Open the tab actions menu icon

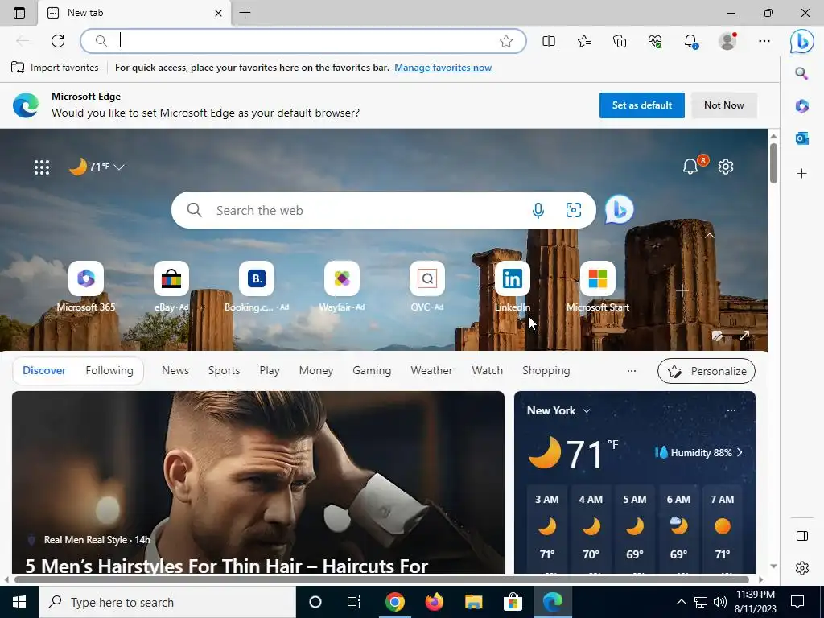pyautogui.click(x=19, y=13)
